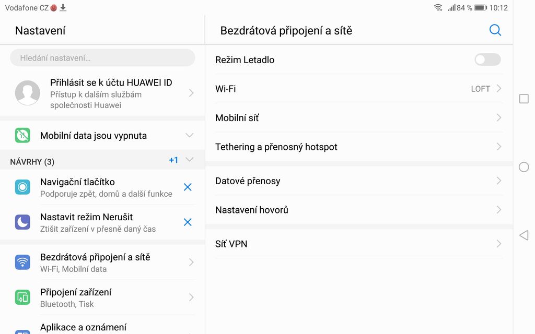Screen dimensions: 535x334
Task: Open Nastavení hovorů
Action: point(358,209)
